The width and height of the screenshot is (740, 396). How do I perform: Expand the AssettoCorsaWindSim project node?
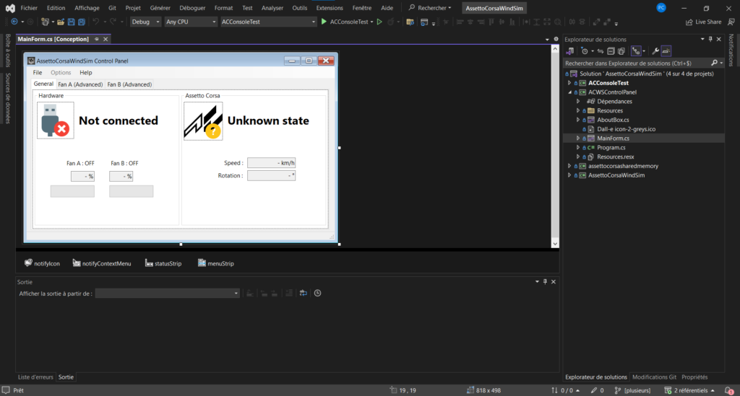click(x=569, y=175)
